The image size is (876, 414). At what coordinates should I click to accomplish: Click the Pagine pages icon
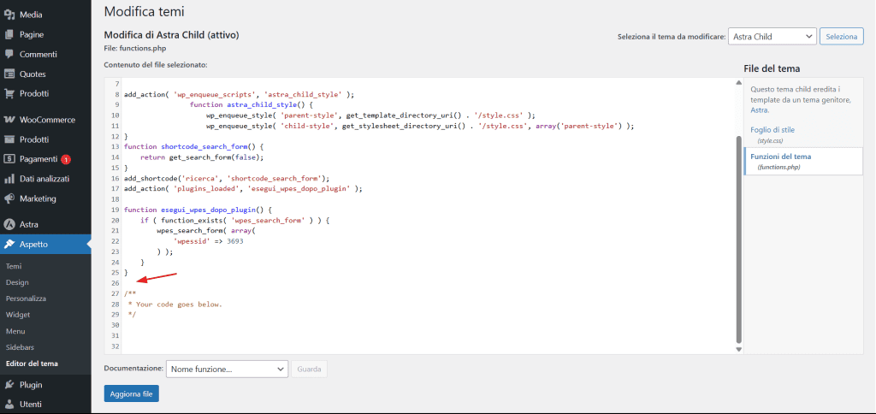(x=9, y=34)
